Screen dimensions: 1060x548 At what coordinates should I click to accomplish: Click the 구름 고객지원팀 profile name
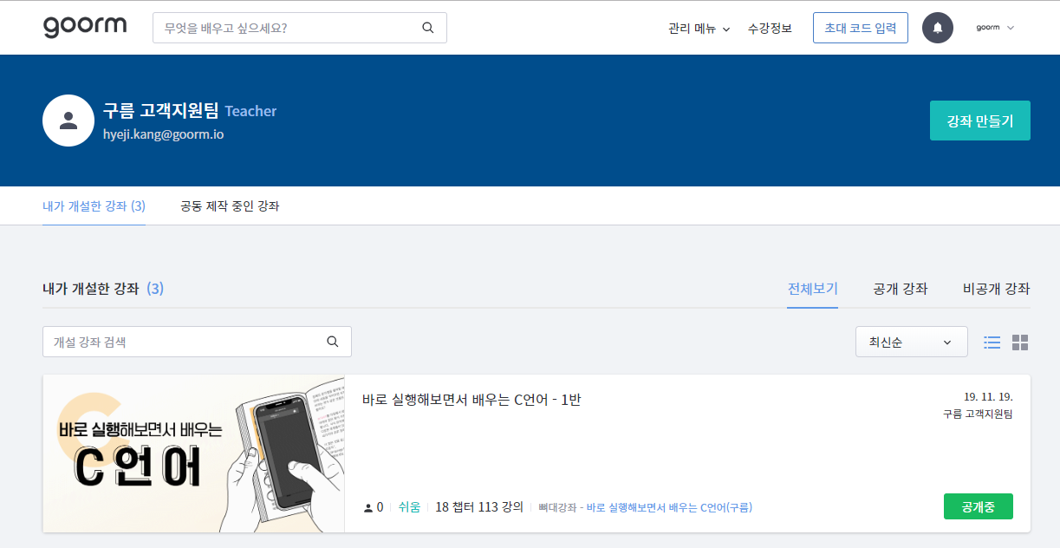coord(160,110)
